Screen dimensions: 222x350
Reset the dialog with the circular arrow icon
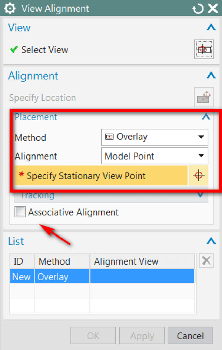click(198, 8)
